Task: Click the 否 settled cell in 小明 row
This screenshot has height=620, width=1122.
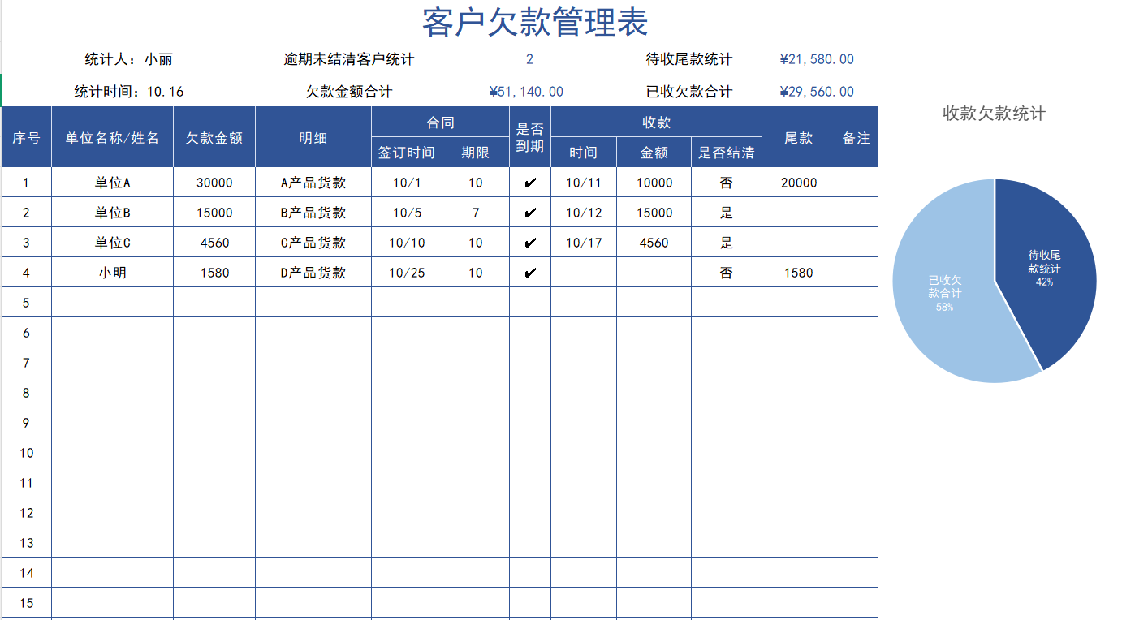Action: pos(727,273)
